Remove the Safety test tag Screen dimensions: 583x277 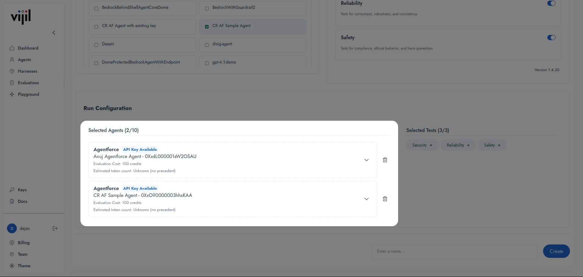click(x=499, y=145)
